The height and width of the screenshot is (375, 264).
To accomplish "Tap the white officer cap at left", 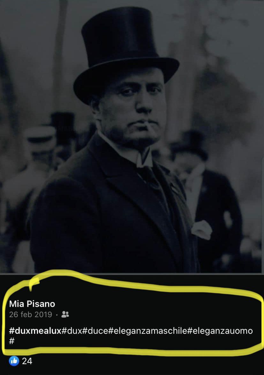I will pyautogui.click(x=40, y=137).
